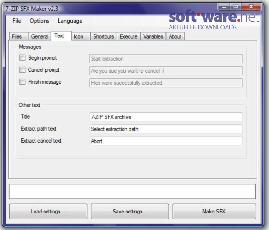Switch to the Icon tab
This screenshot has height=230, width=269.
81,36
